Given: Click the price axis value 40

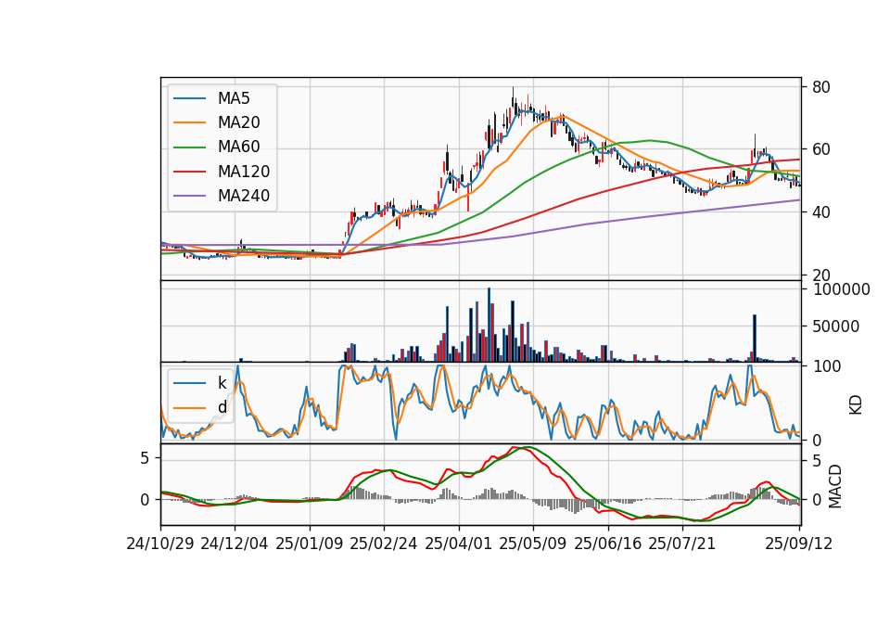Looking at the screenshot, I should pos(821,212).
